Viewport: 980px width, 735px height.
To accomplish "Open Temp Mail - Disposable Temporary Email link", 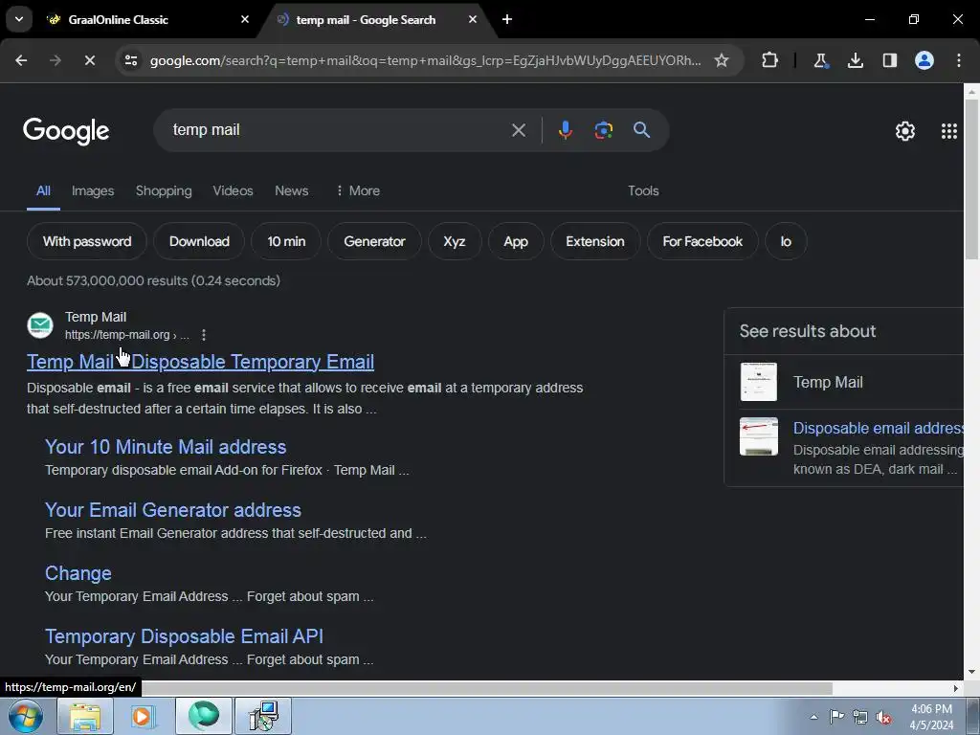I will click(200, 362).
